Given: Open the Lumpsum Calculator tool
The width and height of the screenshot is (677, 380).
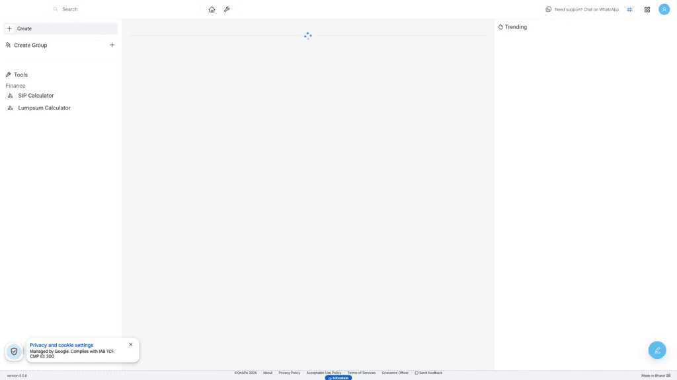Looking at the screenshot, I should pos(44,108).
